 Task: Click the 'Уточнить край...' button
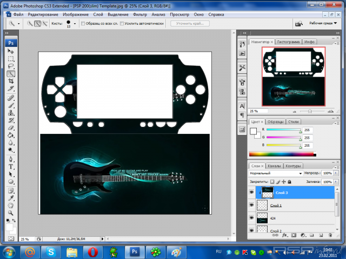(191, 24)
